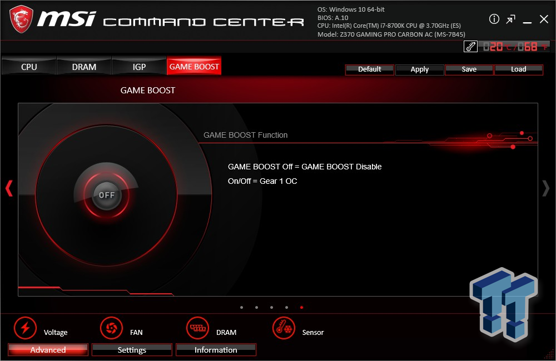Select the GAME BOOST tab

[x=194, y=66]
